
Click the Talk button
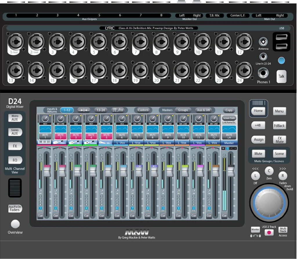(x=281, y=76)
